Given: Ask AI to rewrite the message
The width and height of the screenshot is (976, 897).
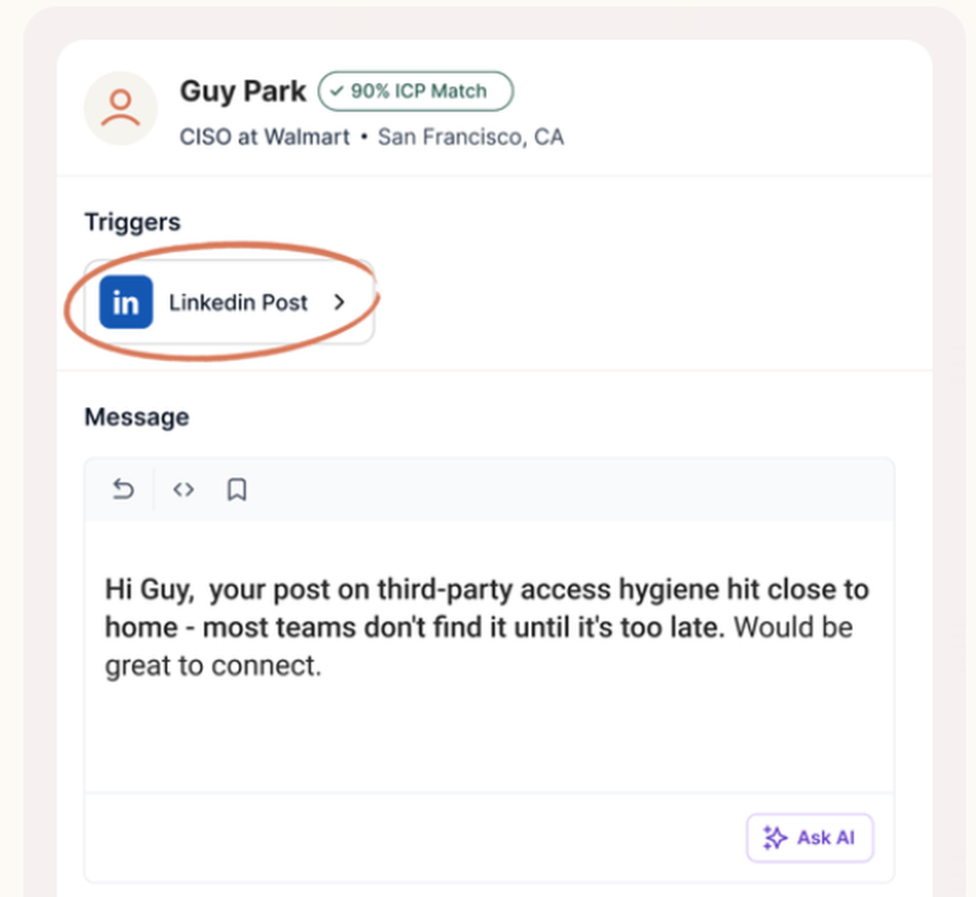Looking at the screenshot, I should pyautogui.click(x=810, y=837).
